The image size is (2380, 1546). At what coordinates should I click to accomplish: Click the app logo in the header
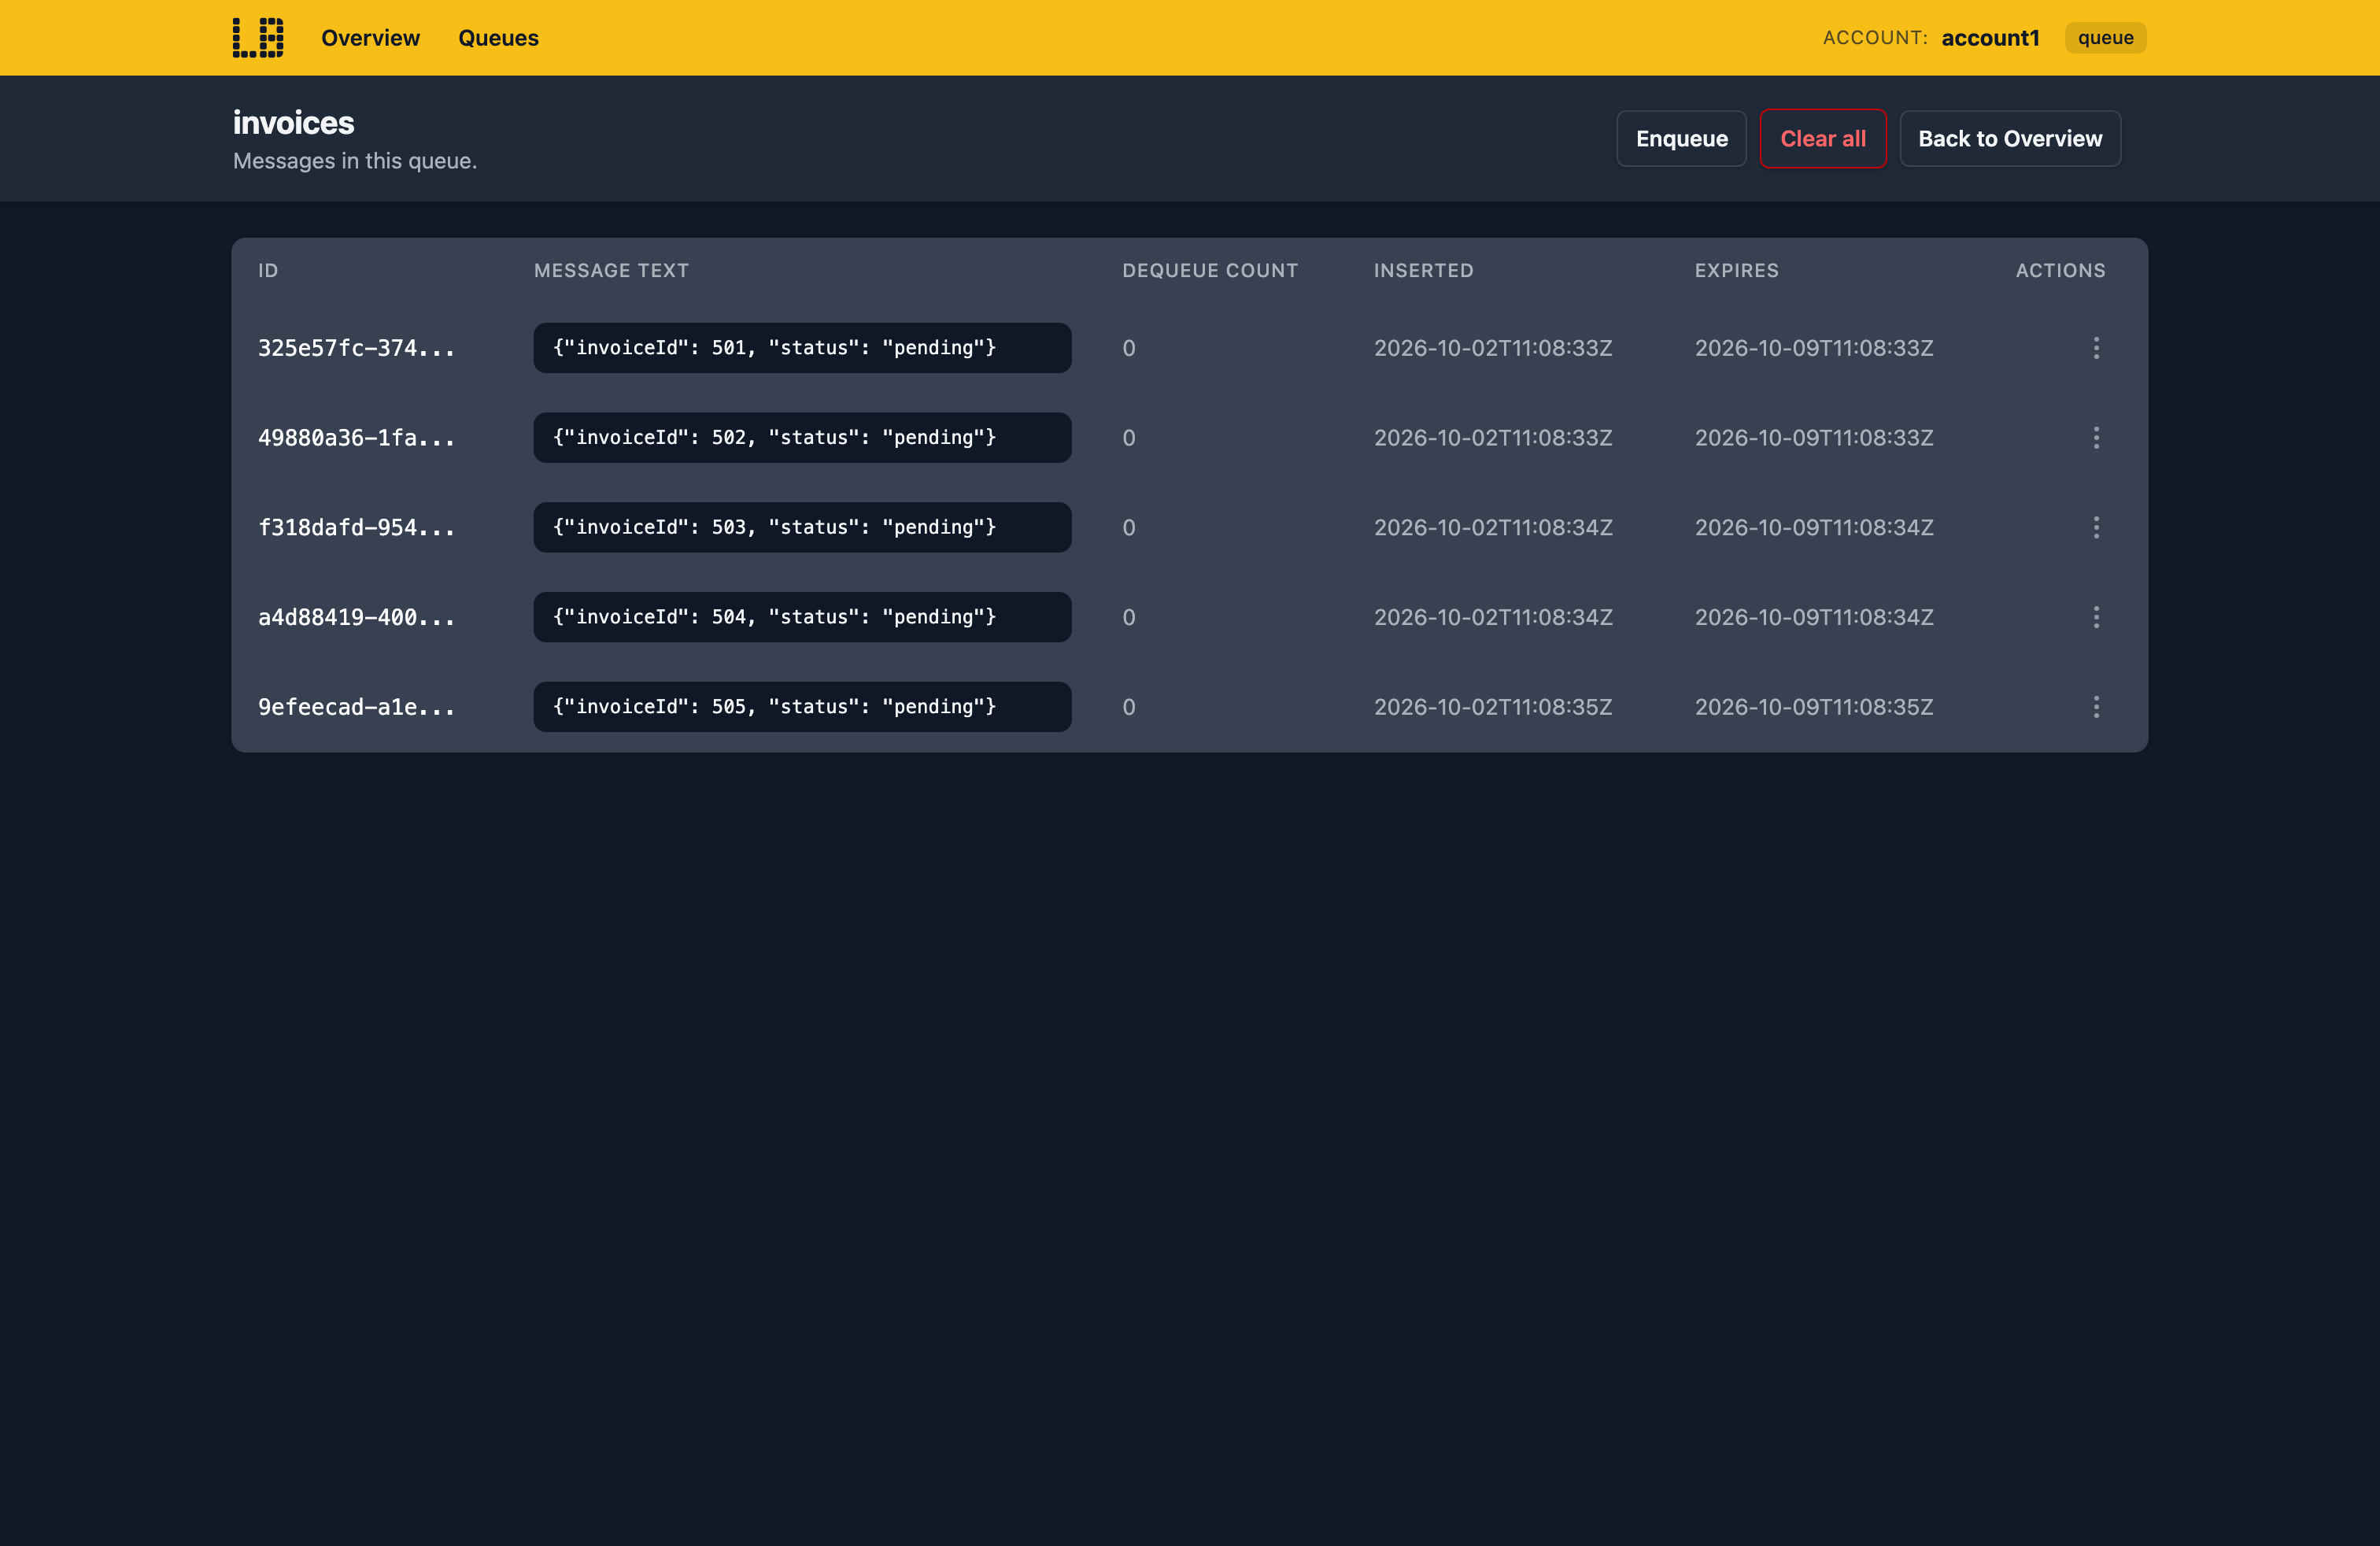point(258,38)
